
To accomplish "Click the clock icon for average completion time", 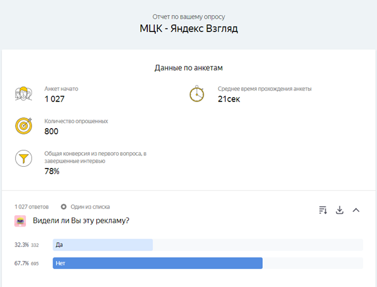I will point(197,94).
